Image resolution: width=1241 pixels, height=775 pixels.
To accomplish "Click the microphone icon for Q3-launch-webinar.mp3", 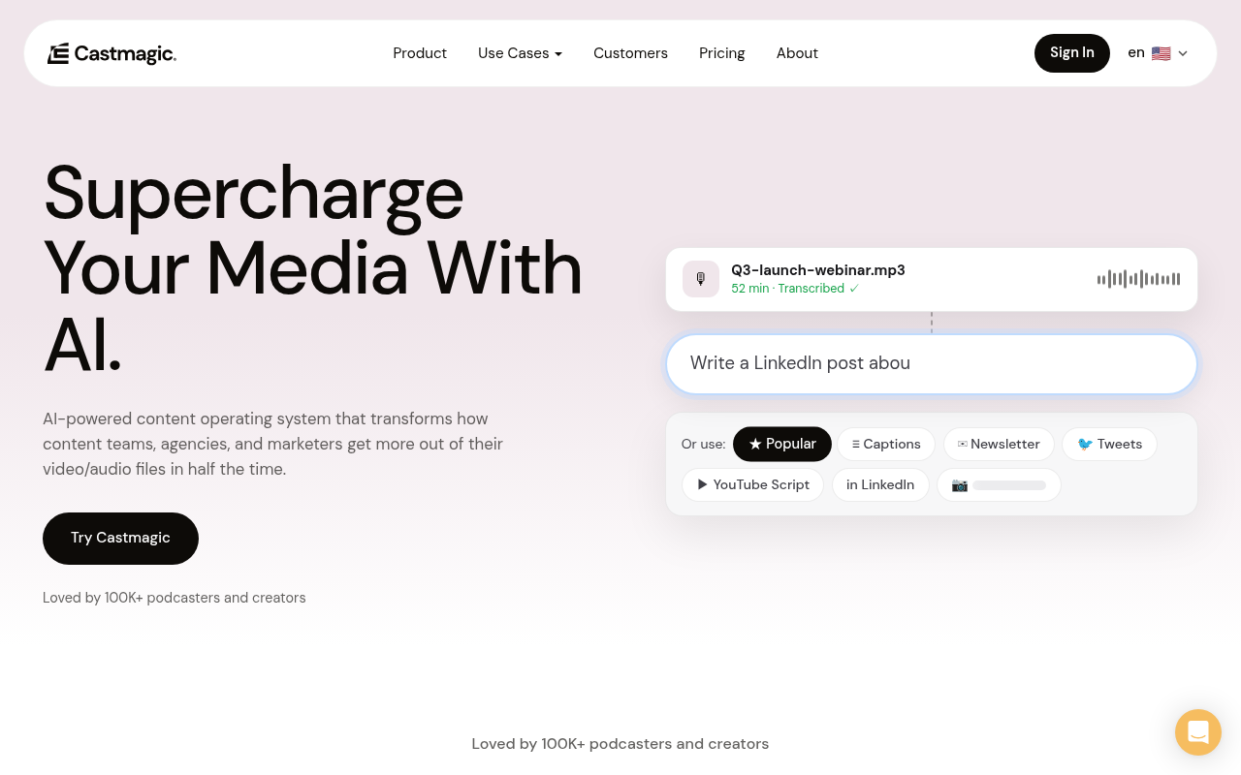I will pyautogui.click(x=701, y=279).
